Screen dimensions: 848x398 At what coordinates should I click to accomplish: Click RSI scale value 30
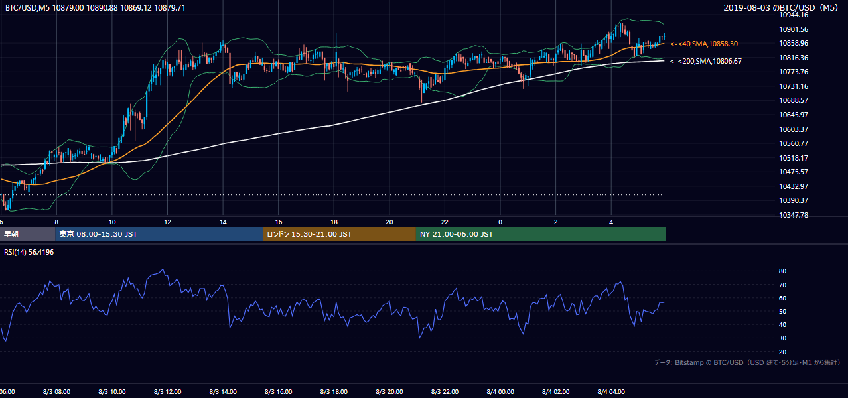[x=782, y=338]
